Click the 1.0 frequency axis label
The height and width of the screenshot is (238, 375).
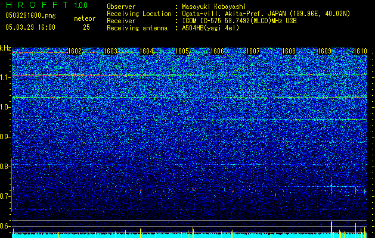pyautogui.click(x=5, y=107)
